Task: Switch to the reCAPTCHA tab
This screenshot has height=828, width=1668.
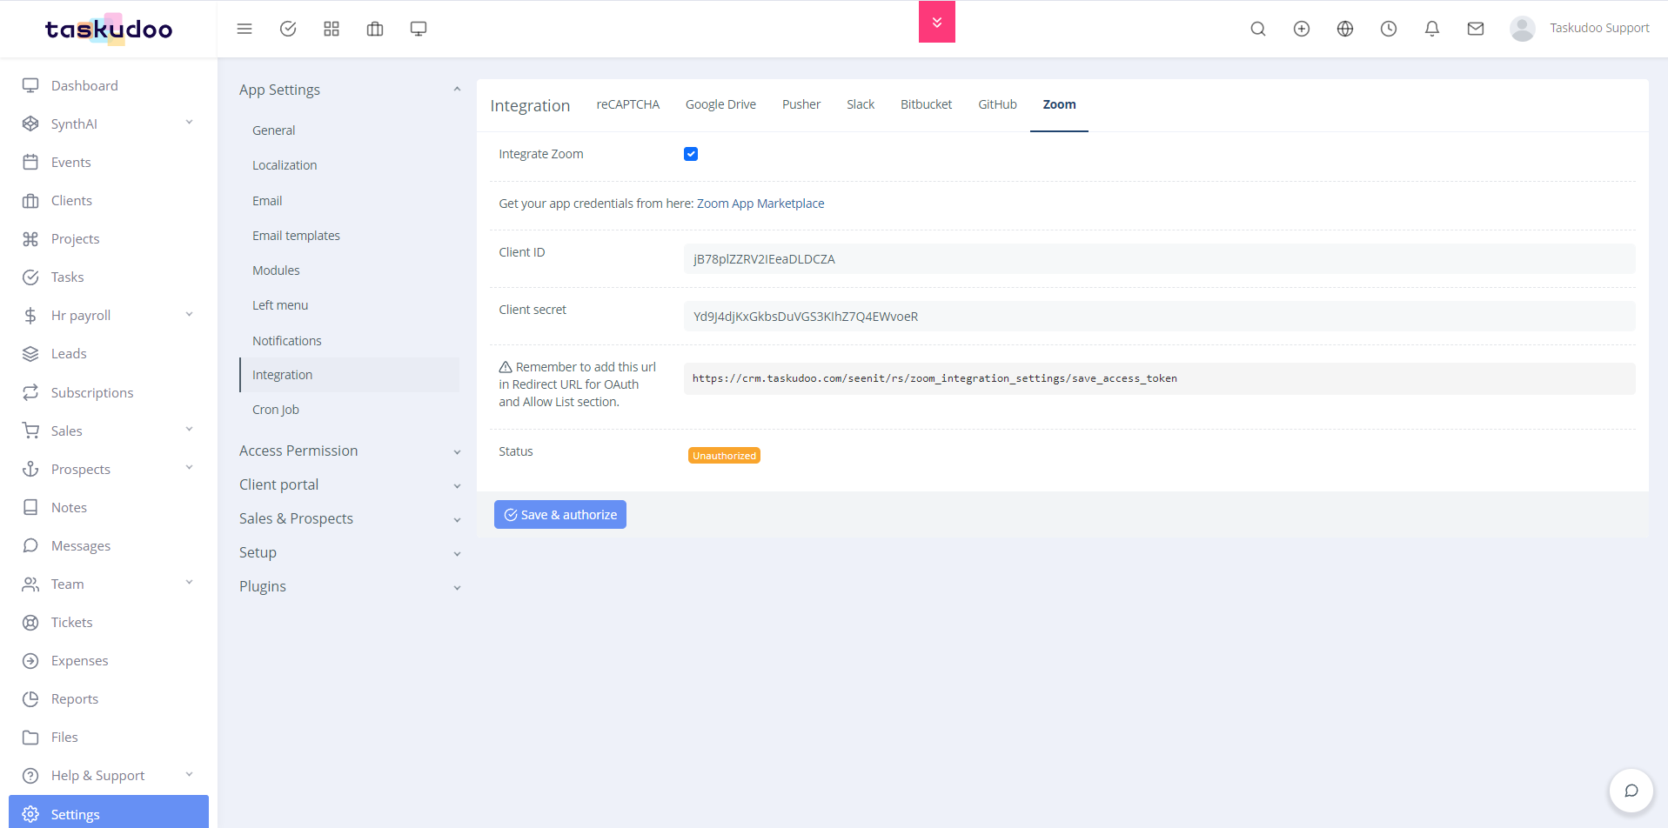Action: coord(628,104)
